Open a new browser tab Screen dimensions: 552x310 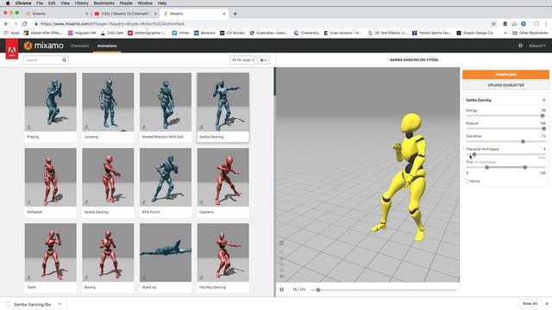click(235, 14)
